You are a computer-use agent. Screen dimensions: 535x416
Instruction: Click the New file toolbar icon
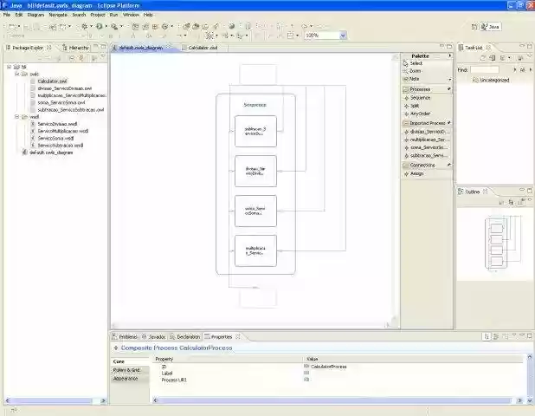[11, 26]
